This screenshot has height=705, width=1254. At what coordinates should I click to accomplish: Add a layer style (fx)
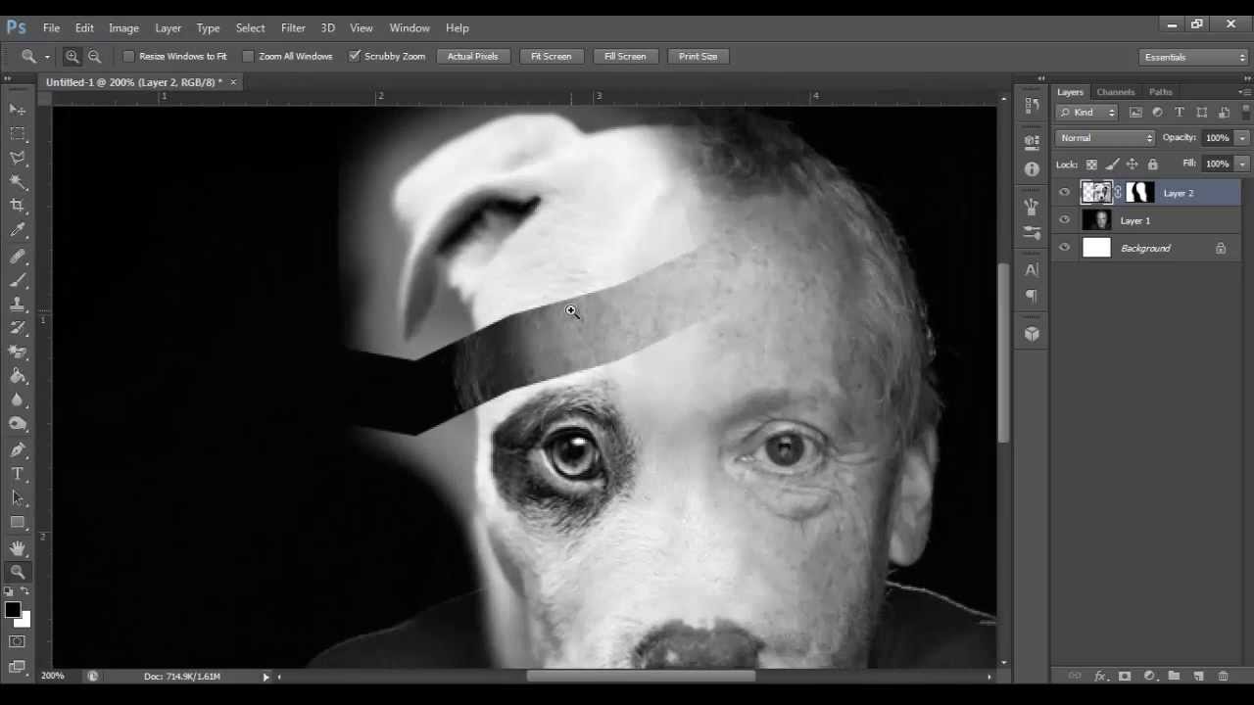pyautogui.click(x=1100, y=676)
